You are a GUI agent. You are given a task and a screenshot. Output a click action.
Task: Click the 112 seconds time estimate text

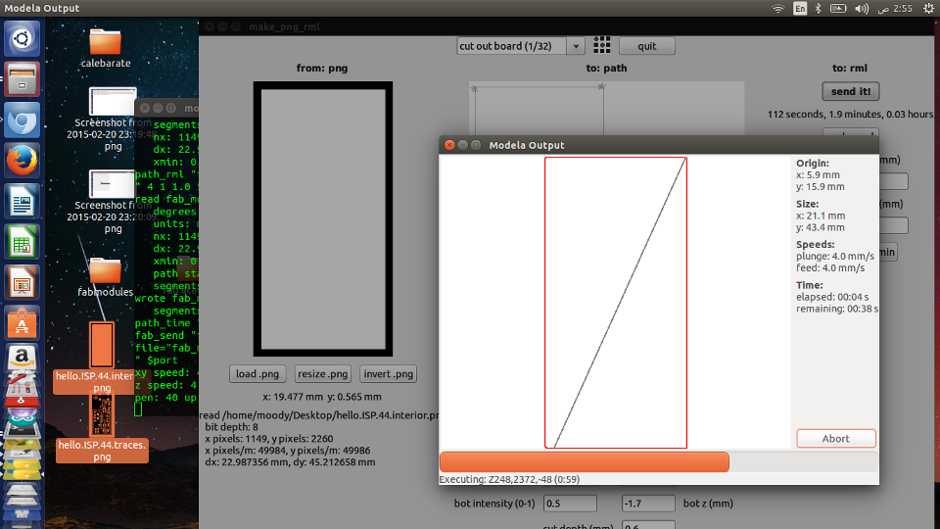[850, 114]
